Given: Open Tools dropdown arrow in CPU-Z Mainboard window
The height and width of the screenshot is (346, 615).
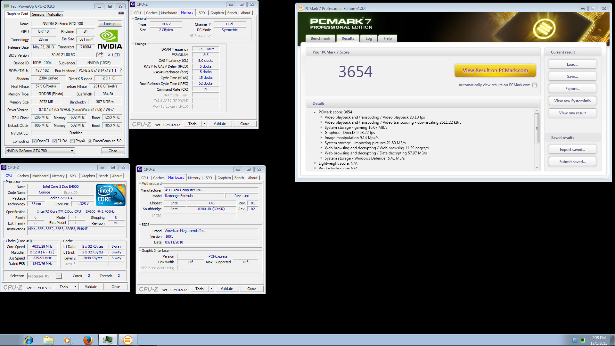Looking at the screenshot, I should pyautogui.click(x=211, y=289).
